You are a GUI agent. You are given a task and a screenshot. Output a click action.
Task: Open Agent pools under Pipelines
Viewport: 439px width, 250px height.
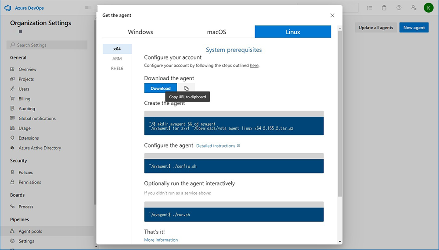click(30, 231)
